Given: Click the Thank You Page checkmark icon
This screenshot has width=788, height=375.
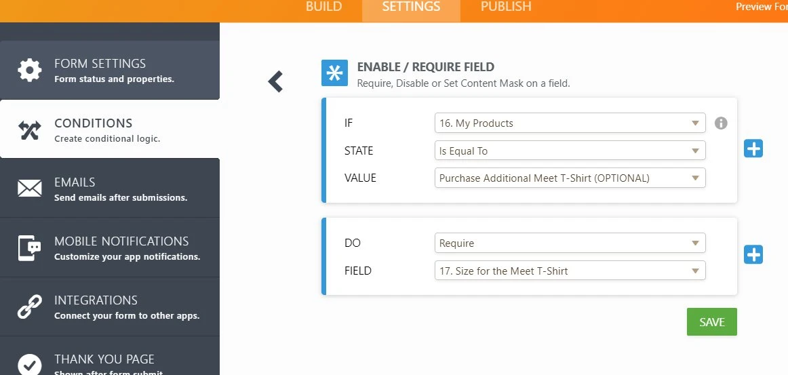Looking at the screenshot, I should pos(30,365).
